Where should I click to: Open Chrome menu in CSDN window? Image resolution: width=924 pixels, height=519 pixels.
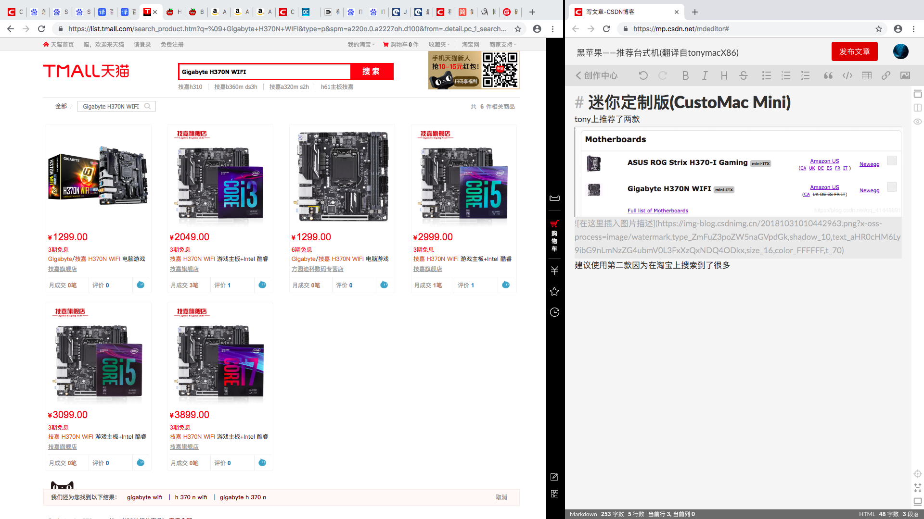coord(913,29)
